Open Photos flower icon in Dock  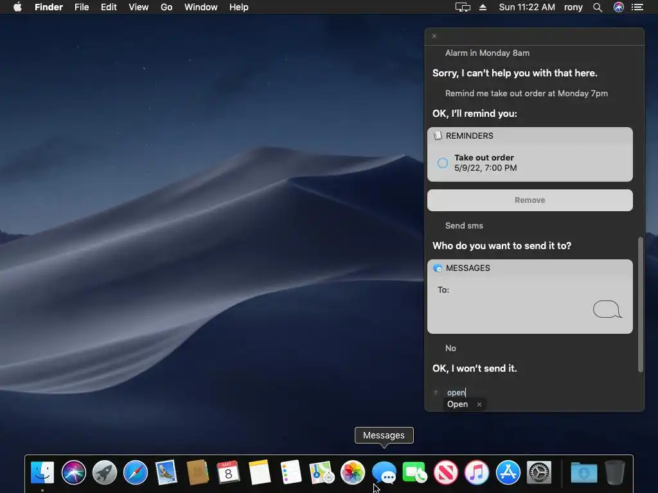[353, 472]
